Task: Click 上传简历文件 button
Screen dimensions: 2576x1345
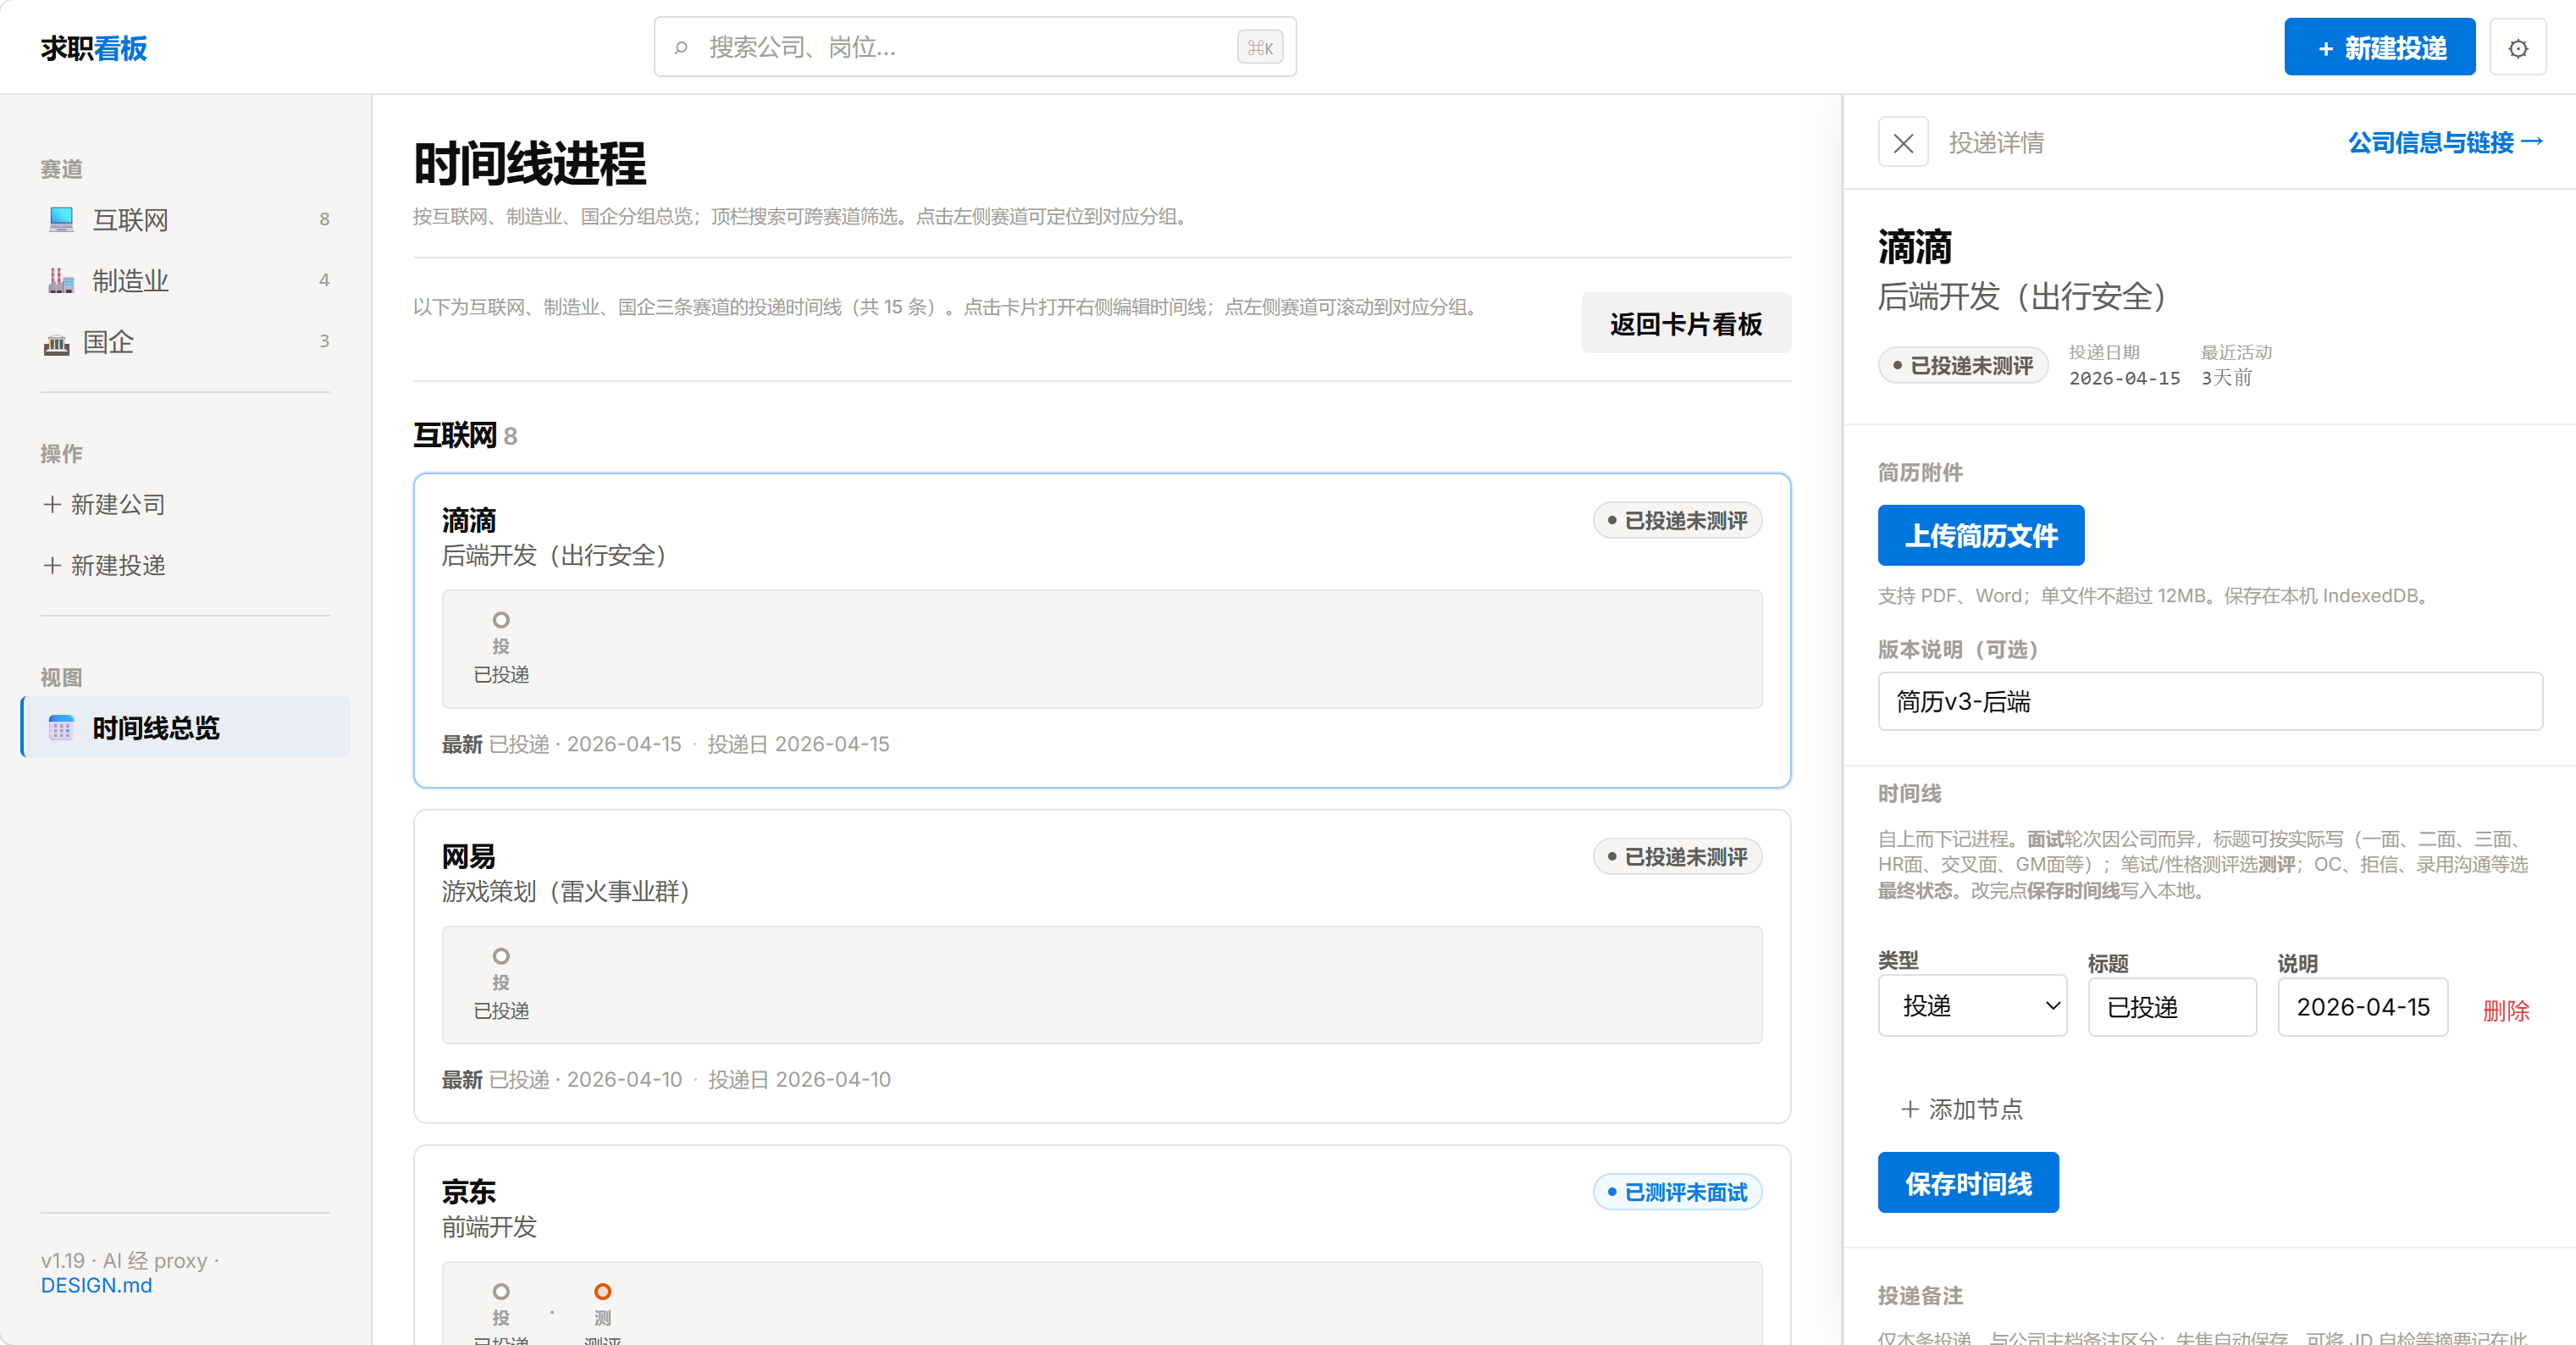Action: pos(1981,535)
